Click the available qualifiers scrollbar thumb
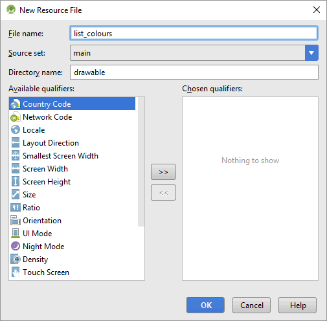Viewport: 327px width, 321px height. pos(141,162)
